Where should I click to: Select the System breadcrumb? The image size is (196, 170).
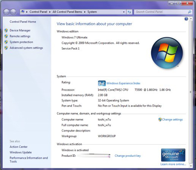(92, 12)
